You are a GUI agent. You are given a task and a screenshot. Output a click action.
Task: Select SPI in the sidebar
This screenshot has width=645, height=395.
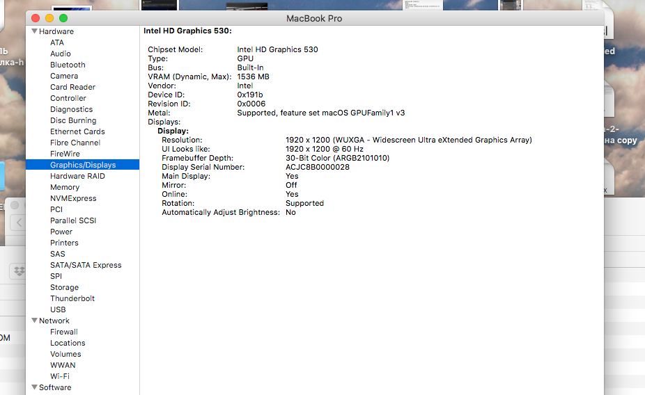pos(56,276)
